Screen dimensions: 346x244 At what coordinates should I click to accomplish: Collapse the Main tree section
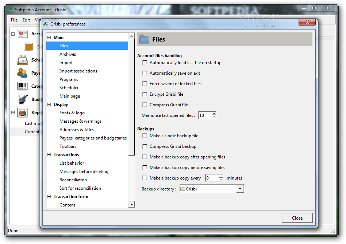pos(49,38)
